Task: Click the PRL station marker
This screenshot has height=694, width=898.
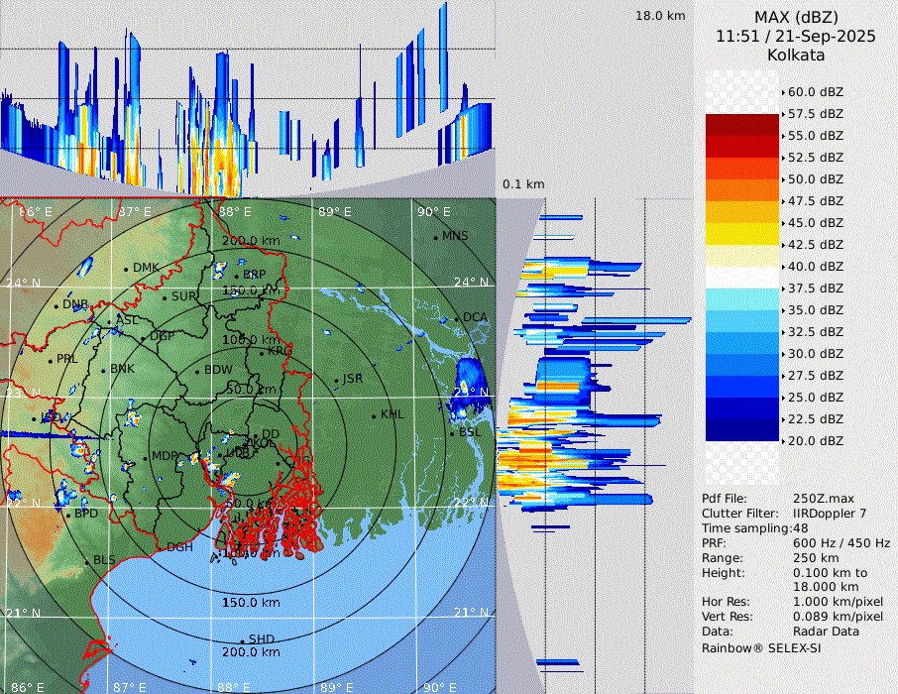Action: (x=51, y=360)
